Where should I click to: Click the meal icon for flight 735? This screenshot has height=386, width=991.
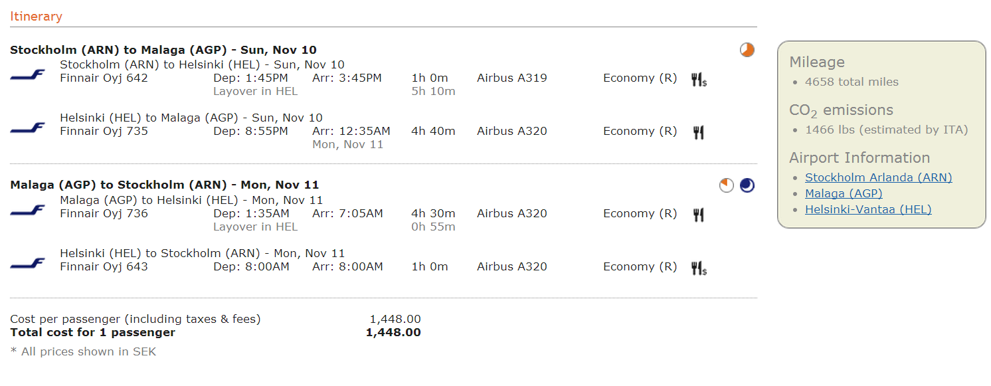pyautogui.click(x=698, y=133)
